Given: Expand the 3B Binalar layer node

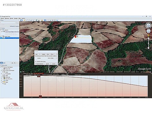Looking at the screenshot, I should [x=1, y=77].
